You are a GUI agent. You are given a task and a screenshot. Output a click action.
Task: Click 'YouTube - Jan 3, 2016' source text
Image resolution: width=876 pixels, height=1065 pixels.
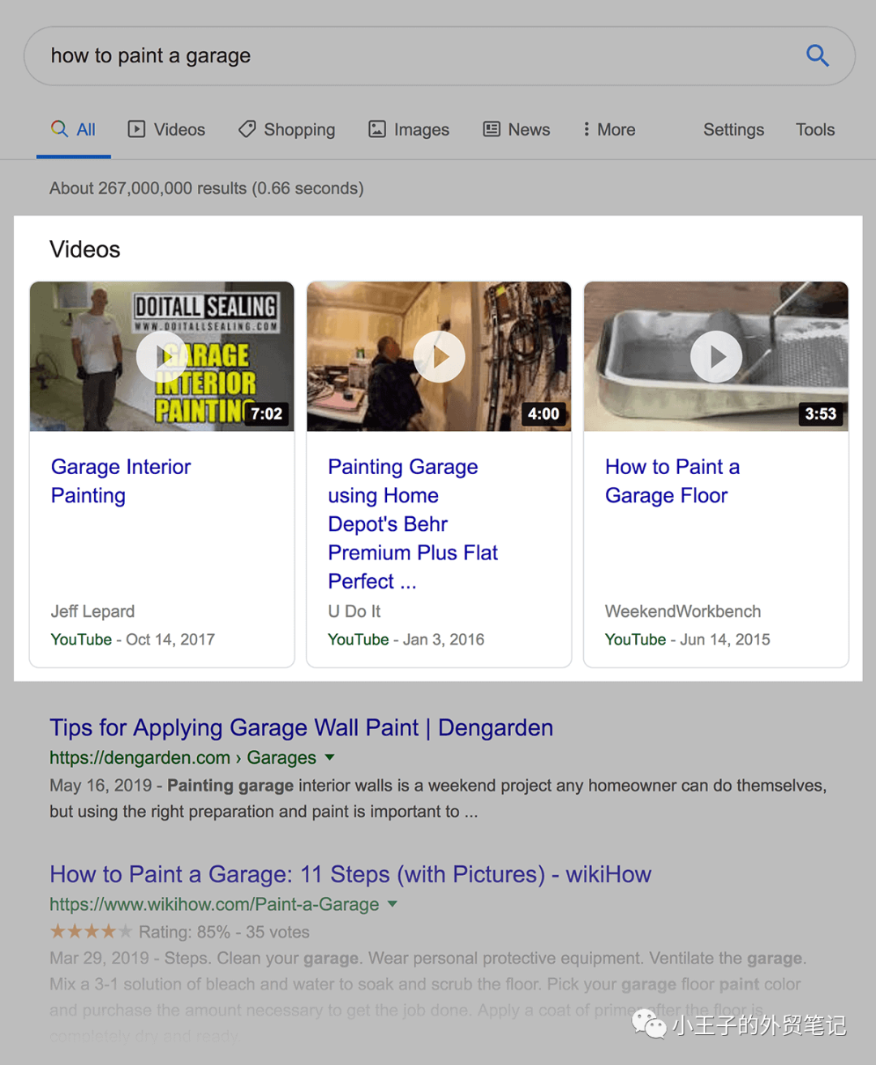pos(406,640)
